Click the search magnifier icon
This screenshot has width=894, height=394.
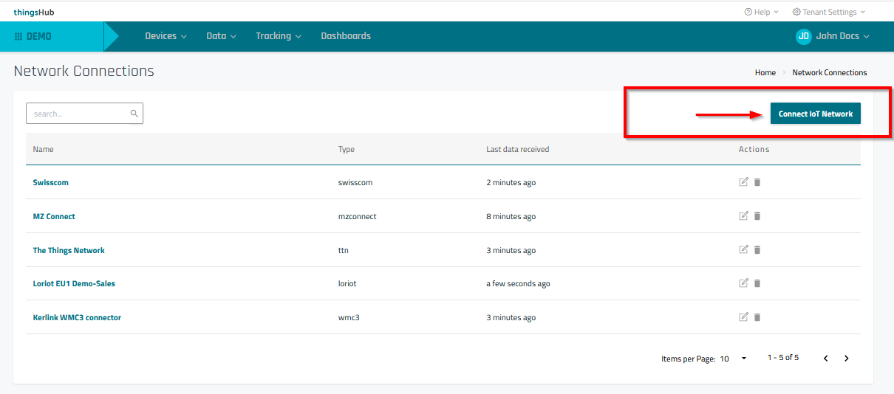pyautogui.click(x=134, y=114)
